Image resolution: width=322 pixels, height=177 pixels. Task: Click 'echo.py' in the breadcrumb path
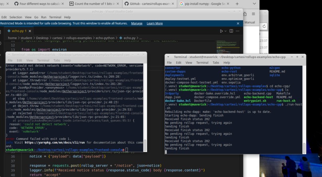coord(129,38)
